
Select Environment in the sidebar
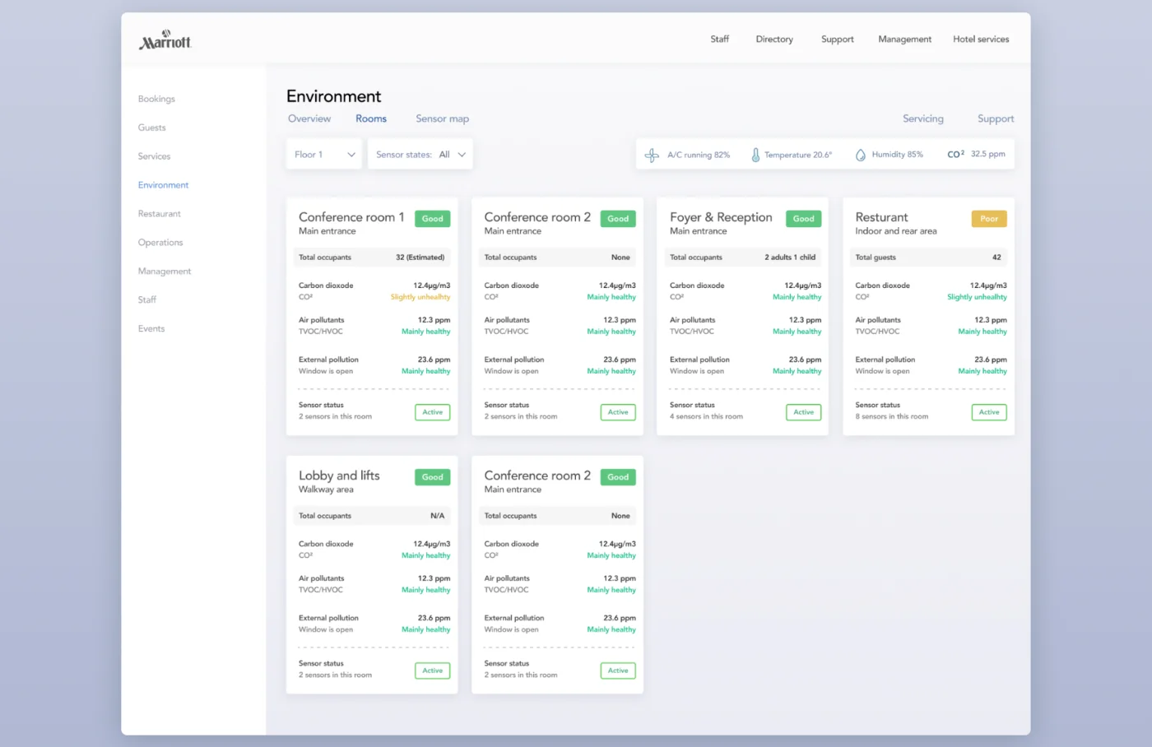tap(163, 184)
